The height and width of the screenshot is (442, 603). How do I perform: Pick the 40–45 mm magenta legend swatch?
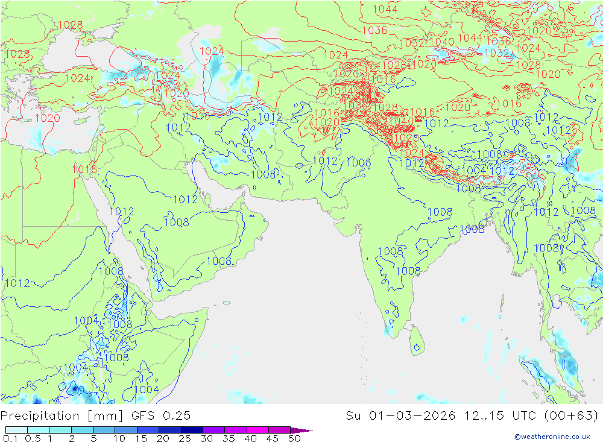click(257, 430)
